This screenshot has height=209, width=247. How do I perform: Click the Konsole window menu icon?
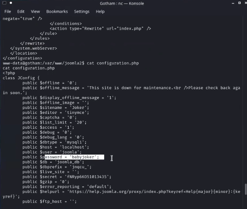(4, 3)
